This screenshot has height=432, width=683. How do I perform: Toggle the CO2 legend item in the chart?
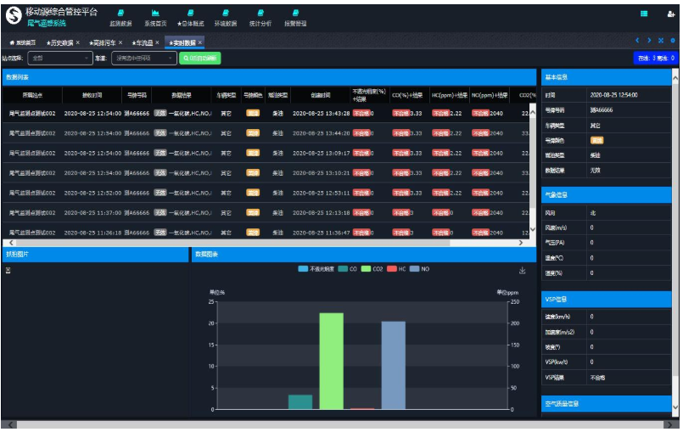tap(372, 269)
